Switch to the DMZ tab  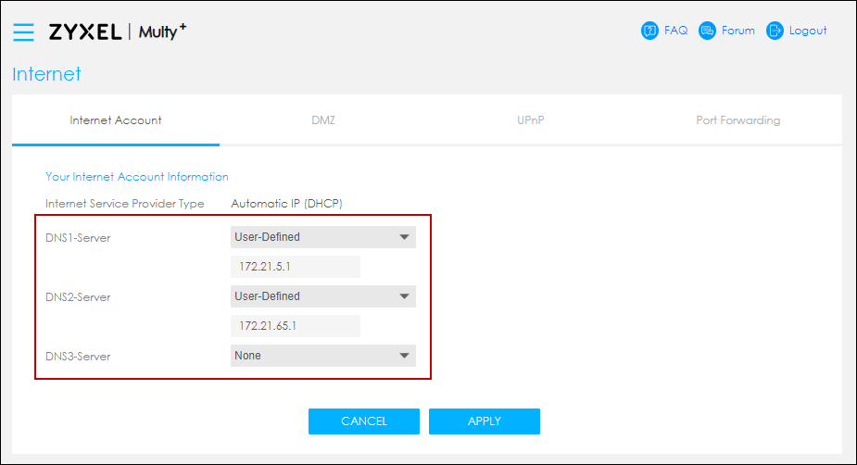point(323,120)
